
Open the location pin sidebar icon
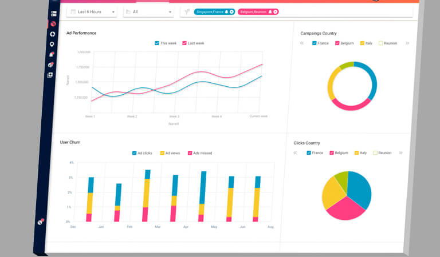coord(52,44)
